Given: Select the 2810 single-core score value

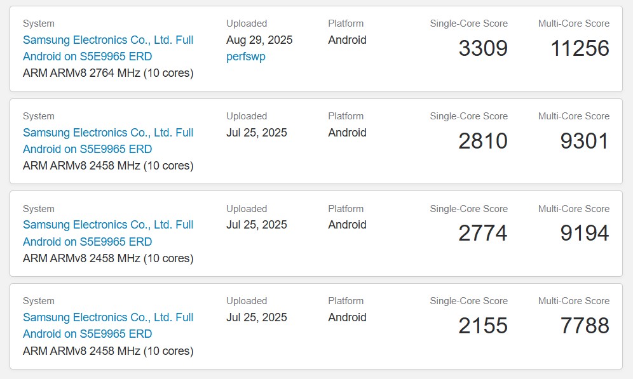Looking at the screenshot, I should [483, 142].
